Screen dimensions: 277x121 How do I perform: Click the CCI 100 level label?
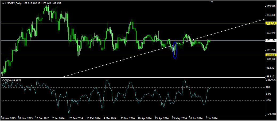click(x=268, y=87)
